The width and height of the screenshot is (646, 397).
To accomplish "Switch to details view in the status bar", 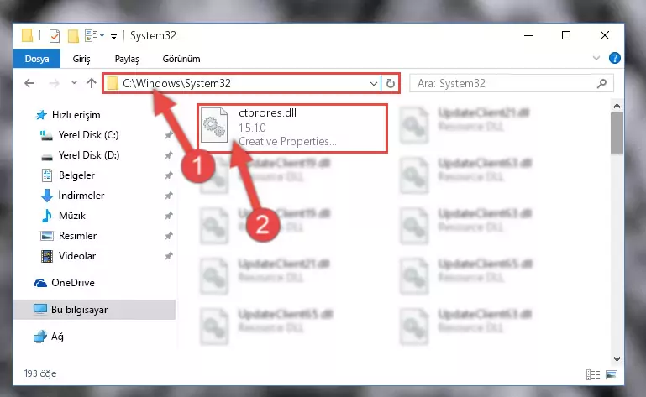I will coord(593,374).
